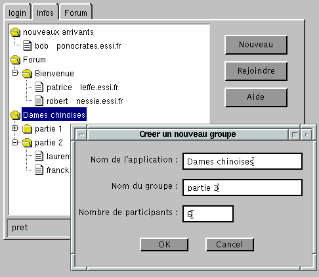Click the Nouveau button
The height and width of the screenshot is (277, 319).
point(256,45)
